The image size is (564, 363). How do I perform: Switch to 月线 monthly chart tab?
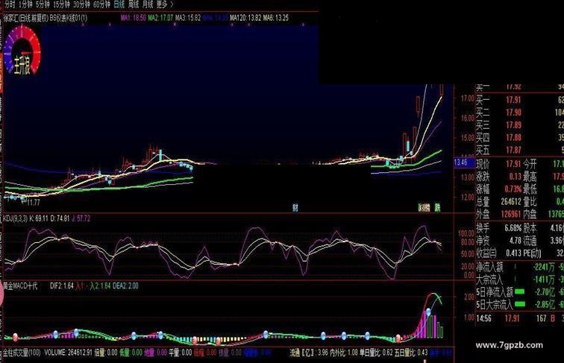[x=148, y=4]
